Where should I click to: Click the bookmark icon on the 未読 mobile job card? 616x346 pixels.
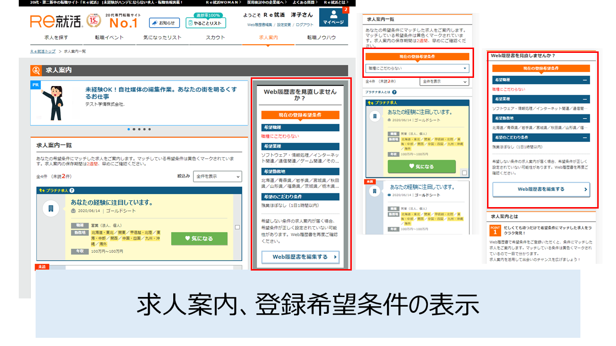375,191
